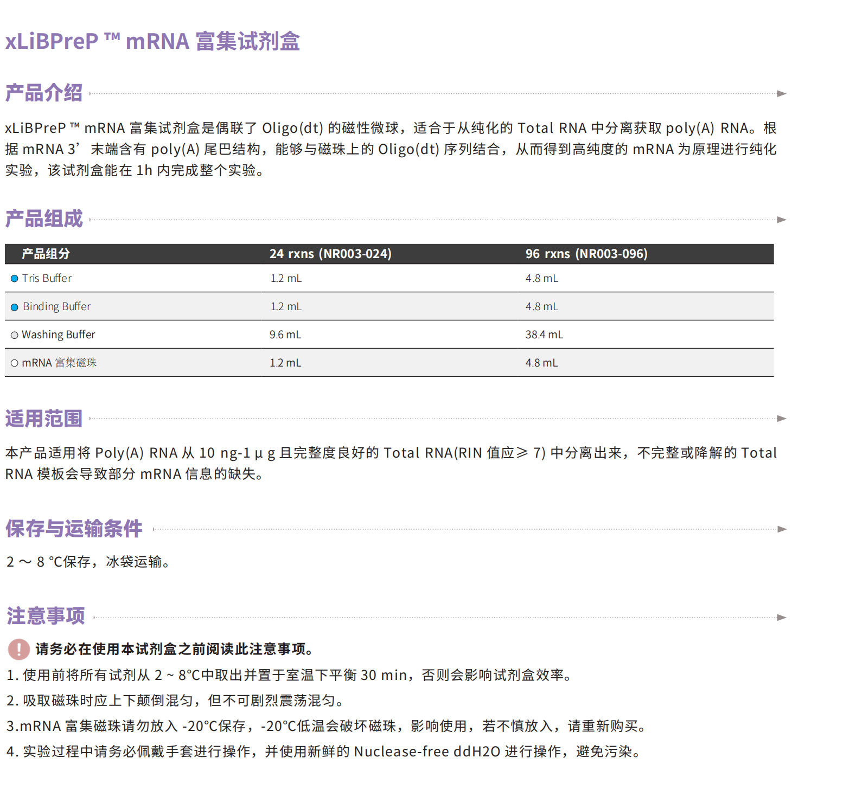Image resolution: width=856 pixels, height=790 pixels.
Task: Click the arrow ending the 产品组成 line
Action: point(782,220)
